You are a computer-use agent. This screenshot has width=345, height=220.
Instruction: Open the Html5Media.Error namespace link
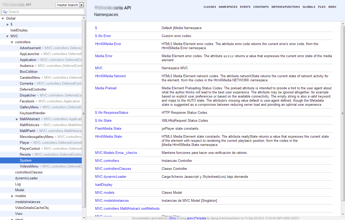click(108, 44)
